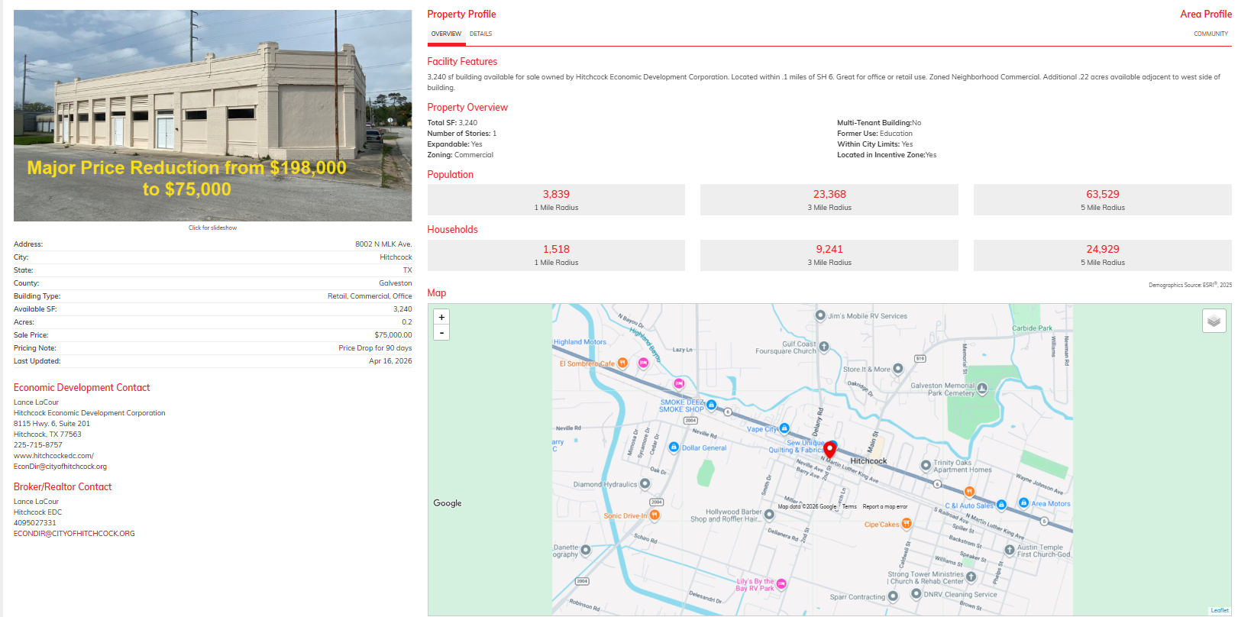Click the Sonic Drive-In map marker
Image resolution: width=1238 pixels, height=617 pixels.
tap(655, 515)
